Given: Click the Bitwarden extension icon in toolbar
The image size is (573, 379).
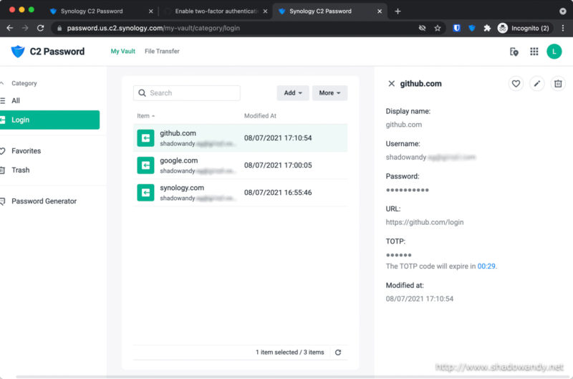Looking at the screenshot, I should [457, 28].
